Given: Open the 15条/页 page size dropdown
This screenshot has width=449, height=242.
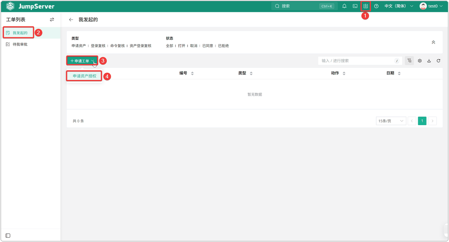Looking at the screenshot, I should coord(391,121).
